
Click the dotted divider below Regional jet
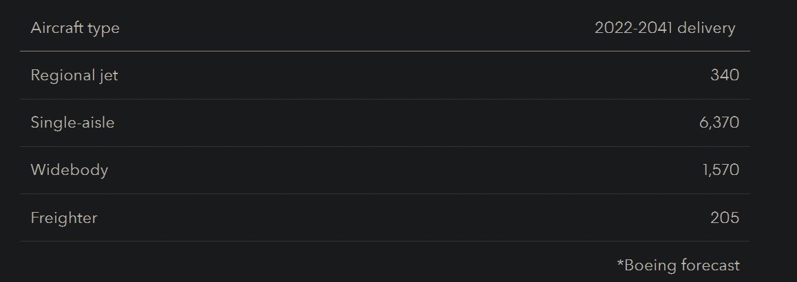pos(385,99)
